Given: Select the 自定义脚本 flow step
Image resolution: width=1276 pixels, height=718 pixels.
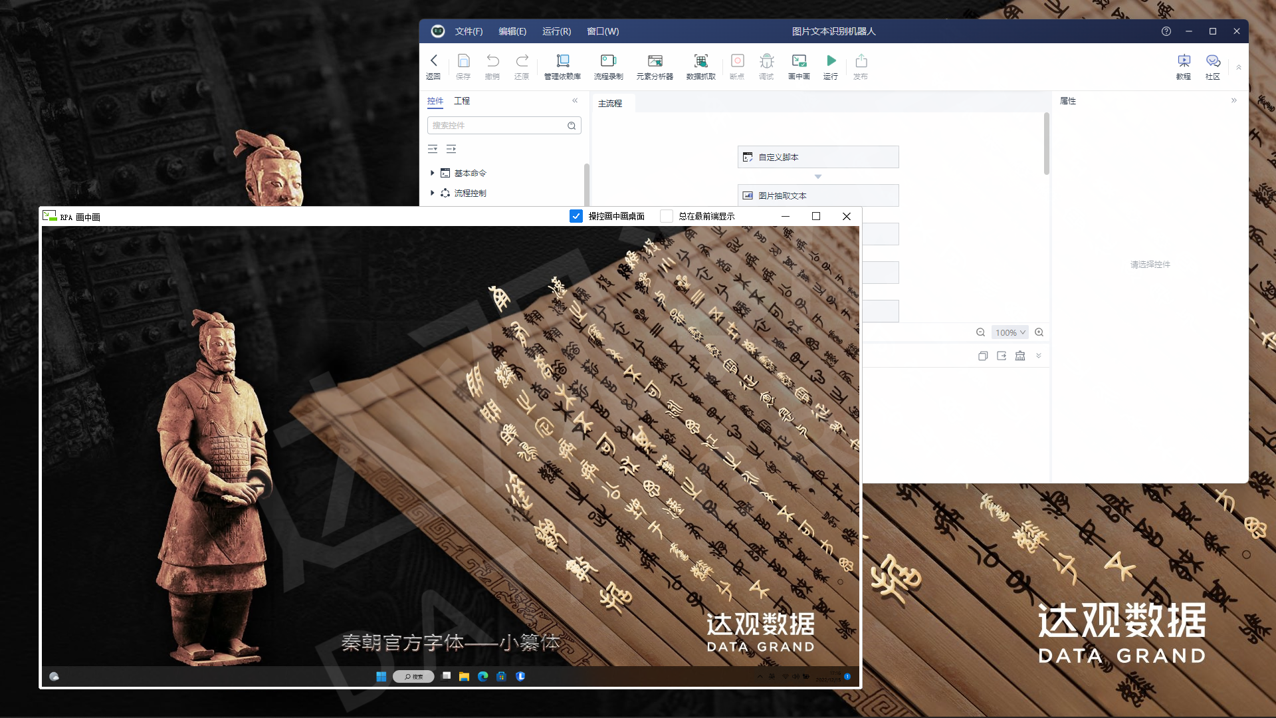Looking at the screenshot, I should (818, 157).
